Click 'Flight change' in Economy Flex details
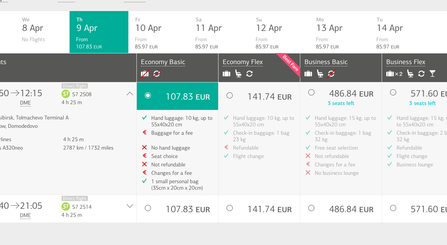 248,156
